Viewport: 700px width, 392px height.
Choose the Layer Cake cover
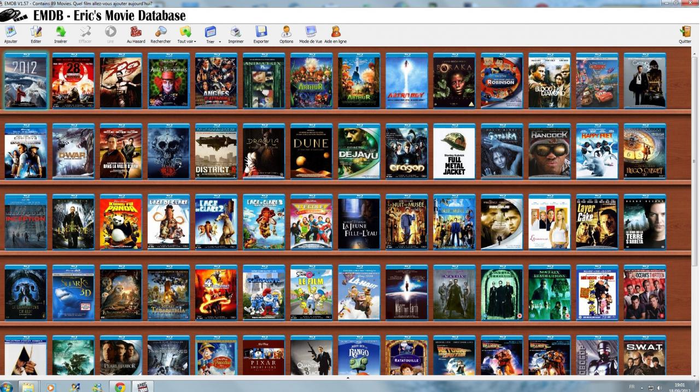point(597,223)
